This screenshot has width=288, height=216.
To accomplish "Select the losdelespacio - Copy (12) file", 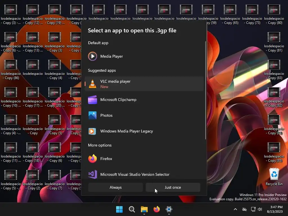I will [33, 15].
